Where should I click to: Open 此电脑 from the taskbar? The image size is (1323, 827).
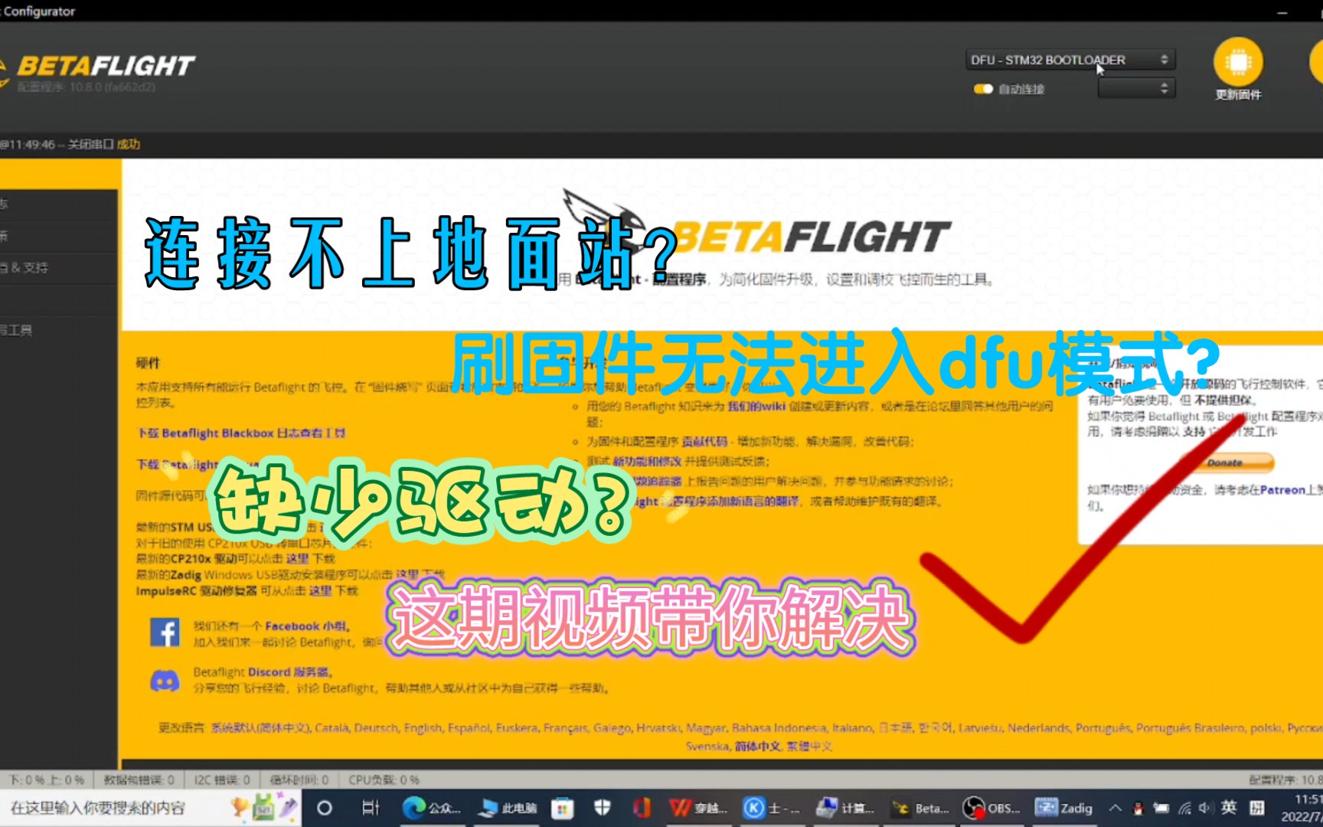[x=507, y=808]
